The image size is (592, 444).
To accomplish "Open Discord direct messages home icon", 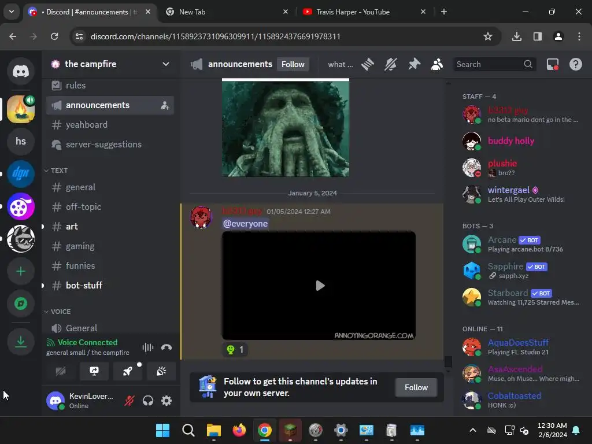I will [21, 71].
